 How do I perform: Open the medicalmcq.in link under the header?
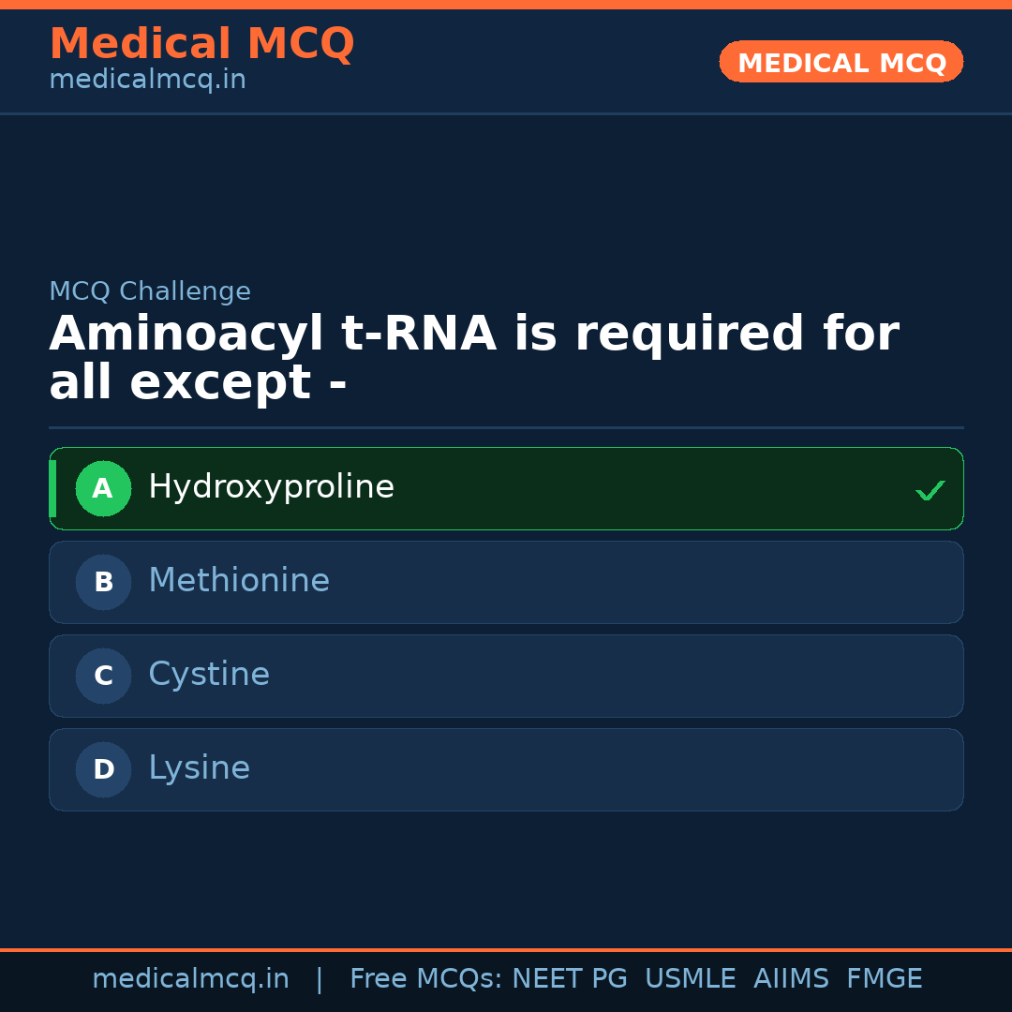pos(147,81)
